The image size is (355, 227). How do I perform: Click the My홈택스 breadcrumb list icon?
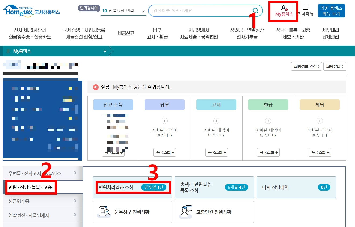8,51
